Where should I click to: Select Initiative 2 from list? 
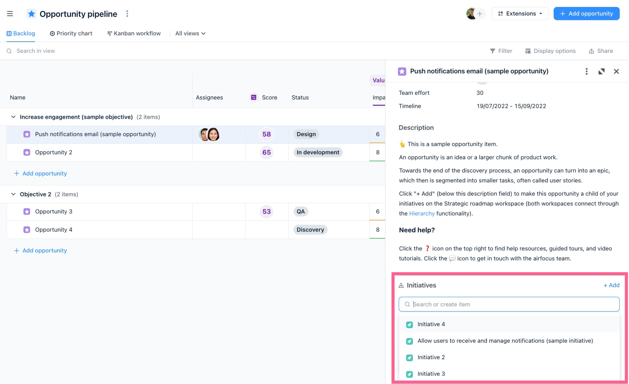tap(509, 357)
